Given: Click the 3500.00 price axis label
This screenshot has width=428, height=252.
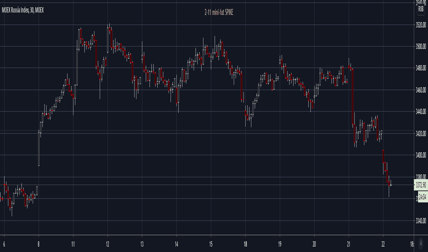Looking at the screenshot, I should (421, 46).
